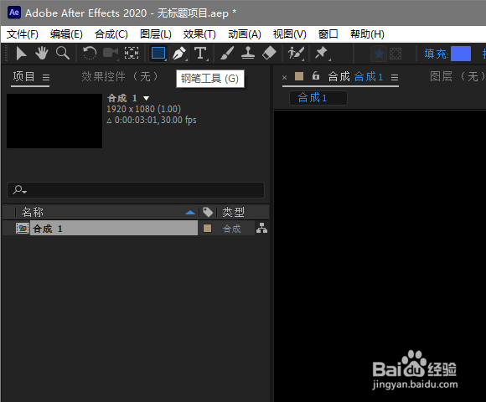
Task: Open the 合成(C) menu
Action: [111, 34]
